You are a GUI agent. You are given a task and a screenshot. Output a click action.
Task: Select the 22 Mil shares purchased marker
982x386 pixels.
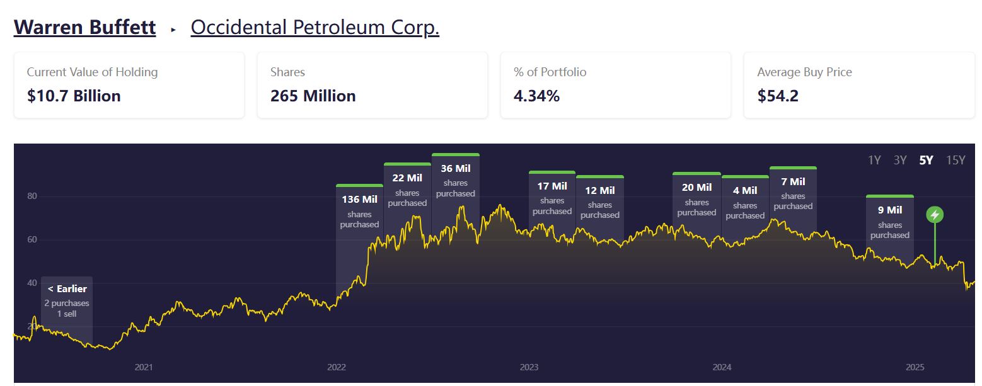(407, 190)
